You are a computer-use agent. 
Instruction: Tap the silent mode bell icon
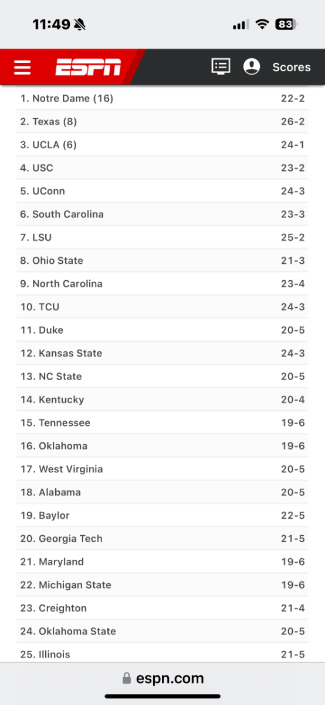coord(80,24)
